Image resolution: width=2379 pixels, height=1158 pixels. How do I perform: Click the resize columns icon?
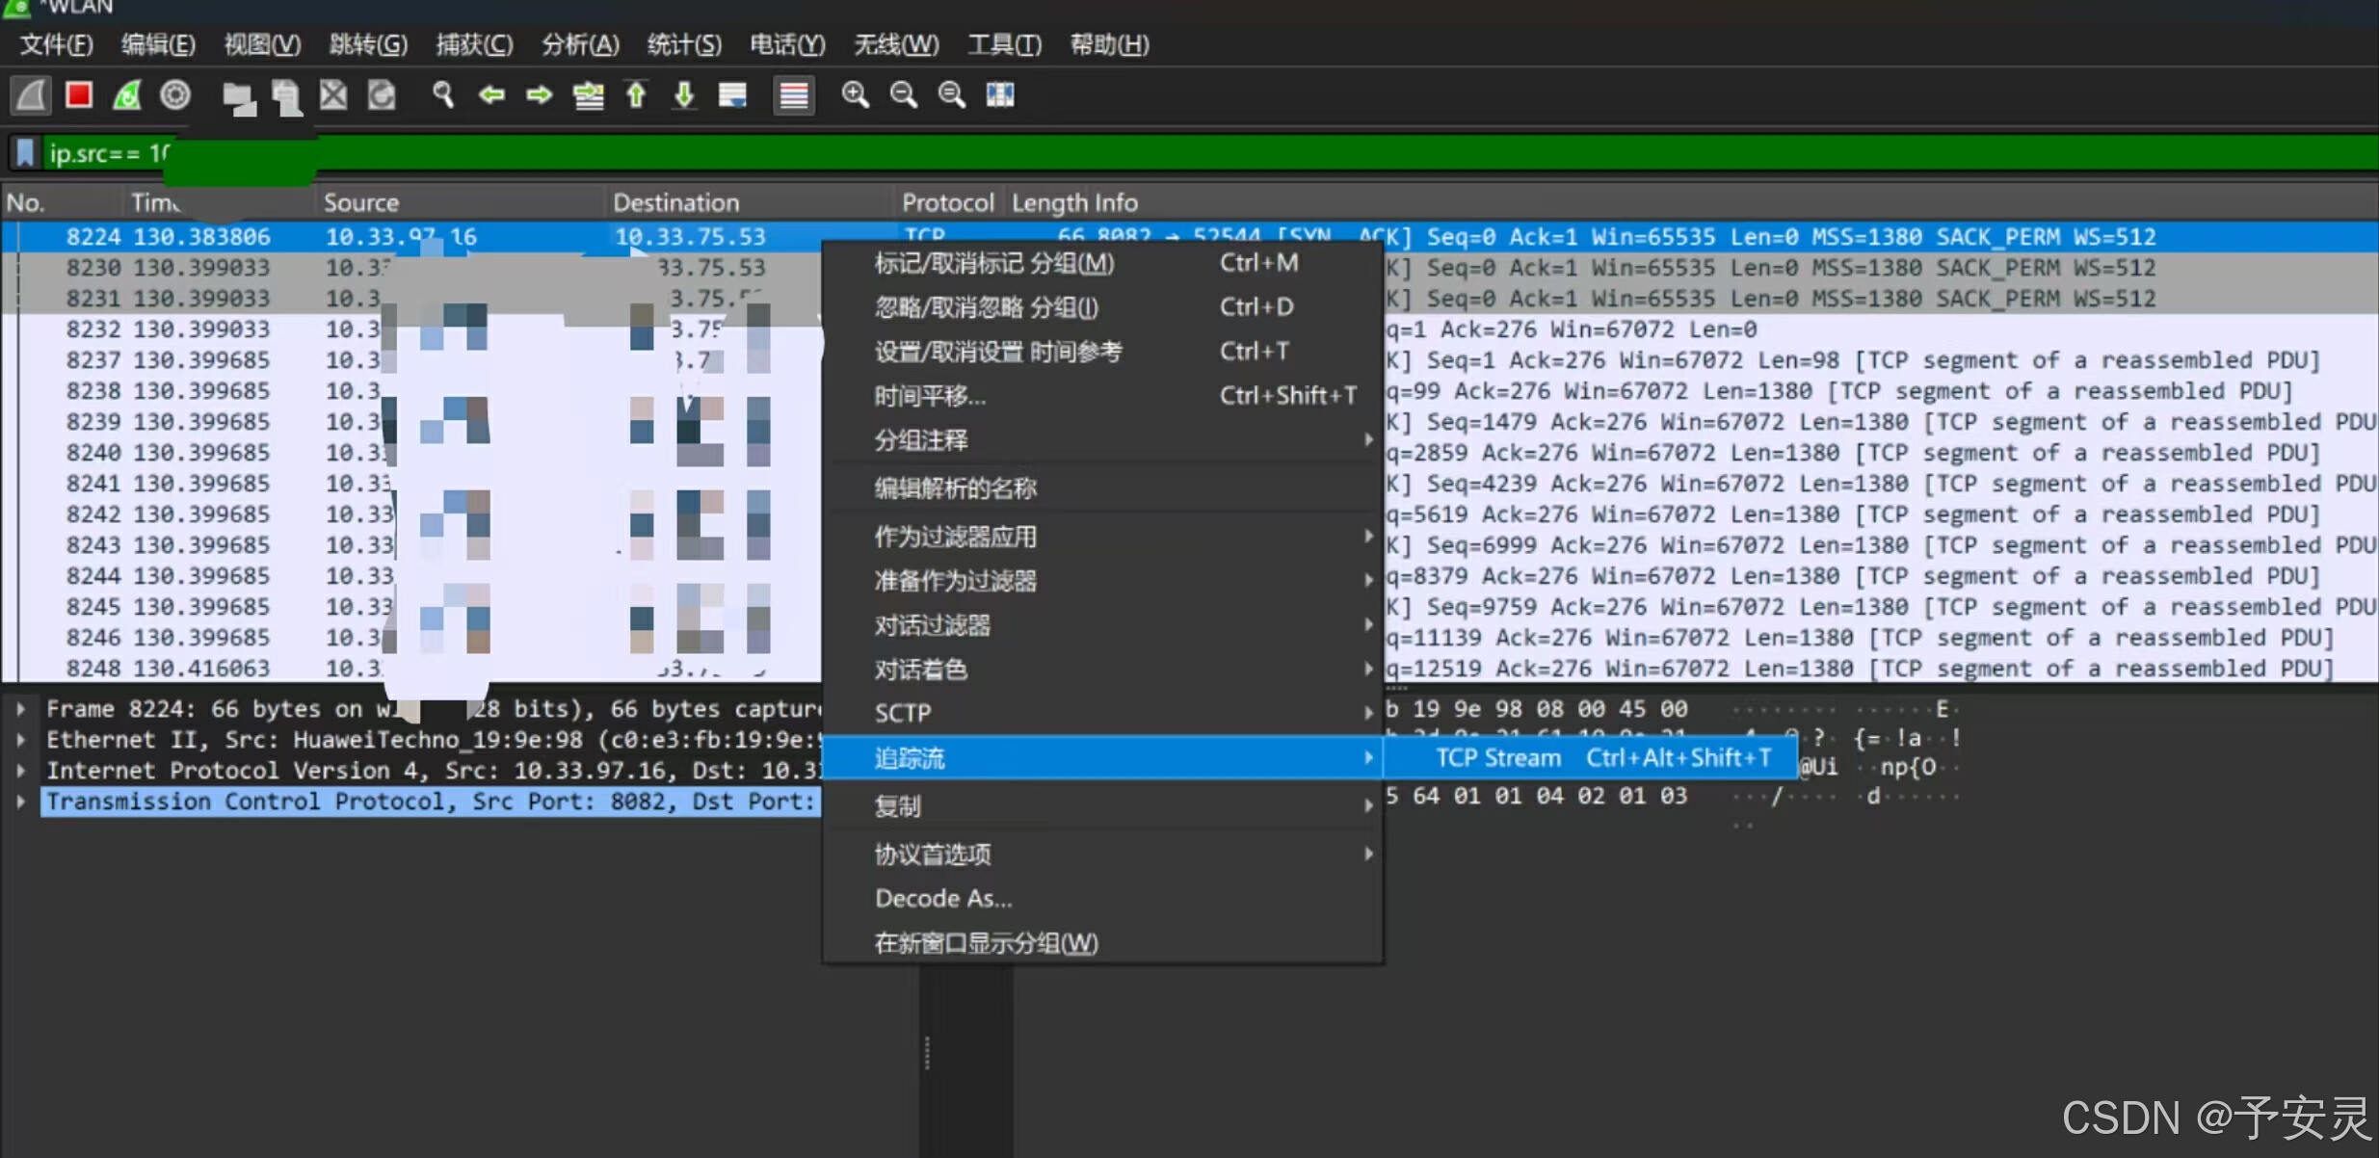[x=1000, y=95]
